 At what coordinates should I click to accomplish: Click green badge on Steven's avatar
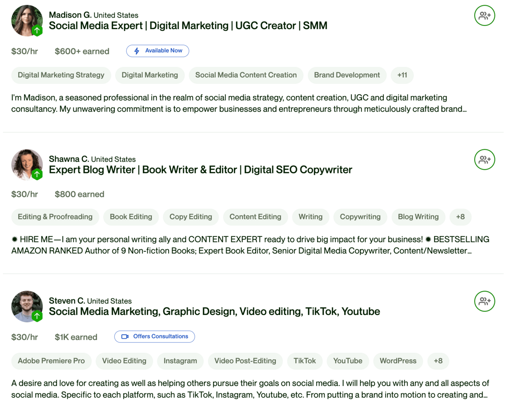coord(37,316)
